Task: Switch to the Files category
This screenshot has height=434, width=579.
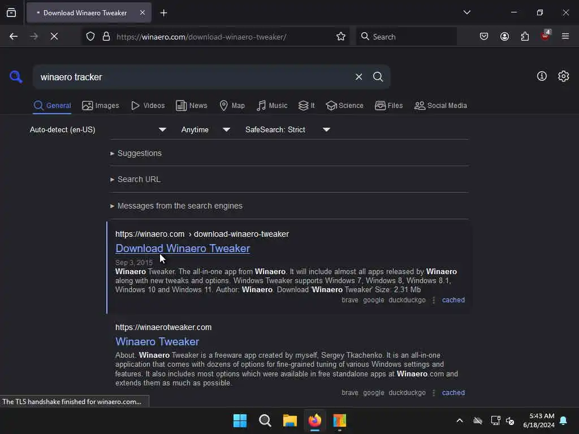Action: (x=388, y=106)
